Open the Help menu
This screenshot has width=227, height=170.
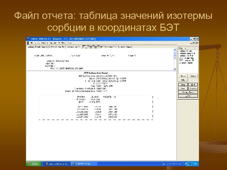click(69, 43)
